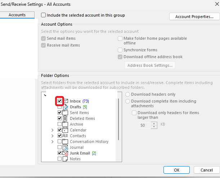Click the 50 KB size input field
220x178 pixels.
click(x=145, y=125)
